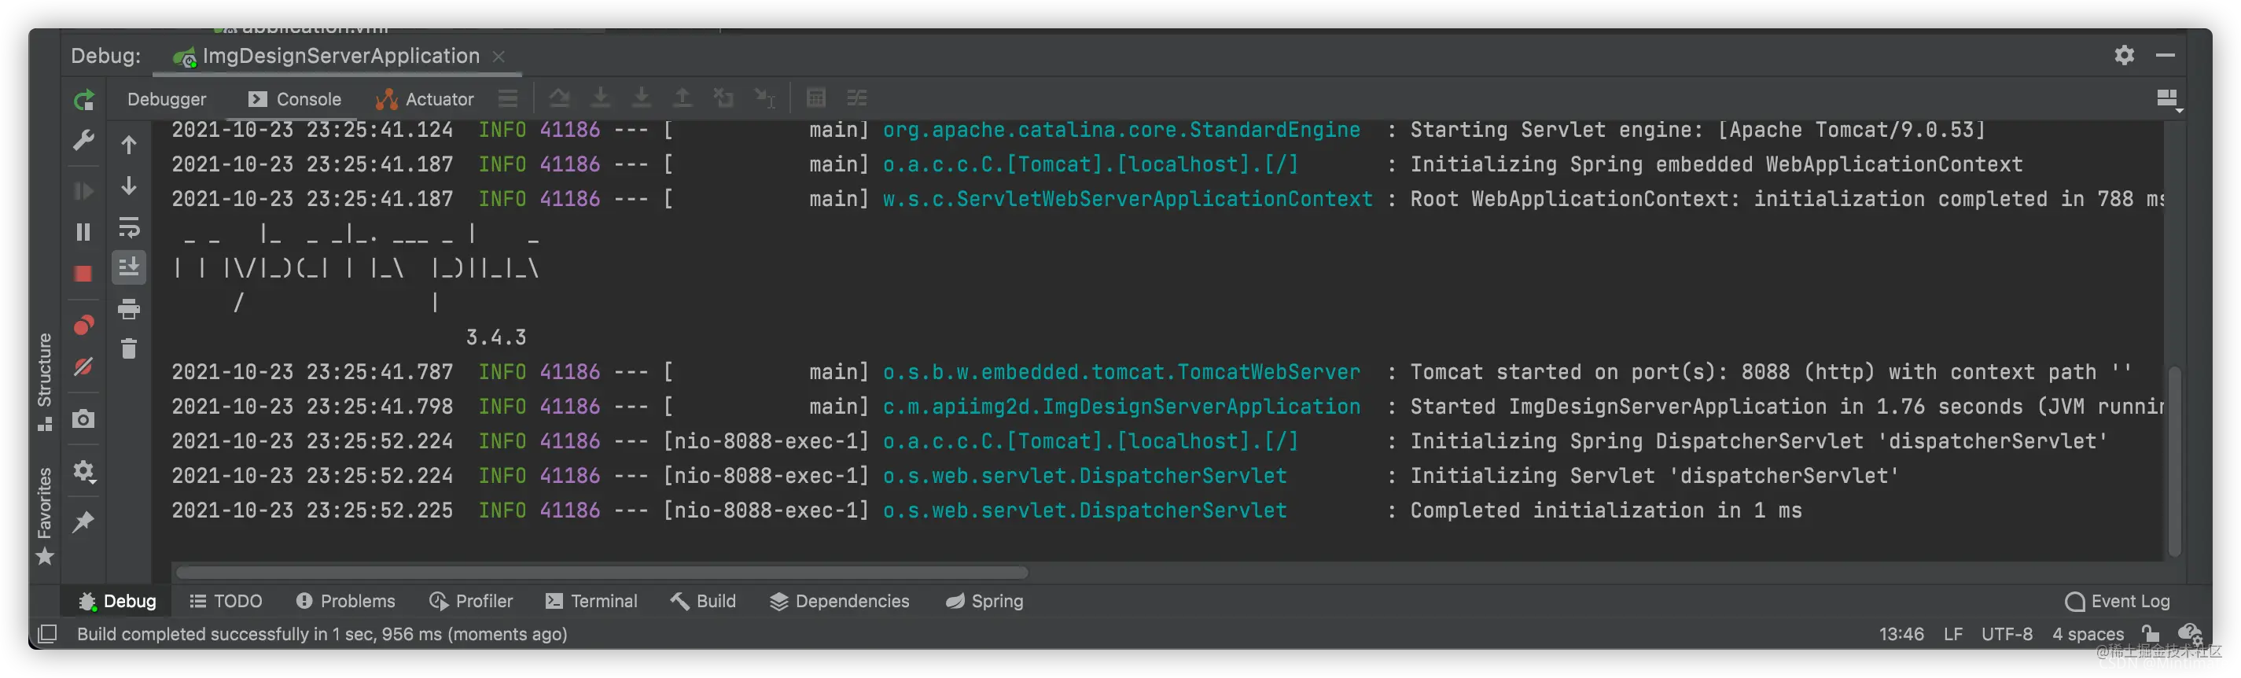Click the 'Tomcat started on port(s): 8088' message

1600,373
